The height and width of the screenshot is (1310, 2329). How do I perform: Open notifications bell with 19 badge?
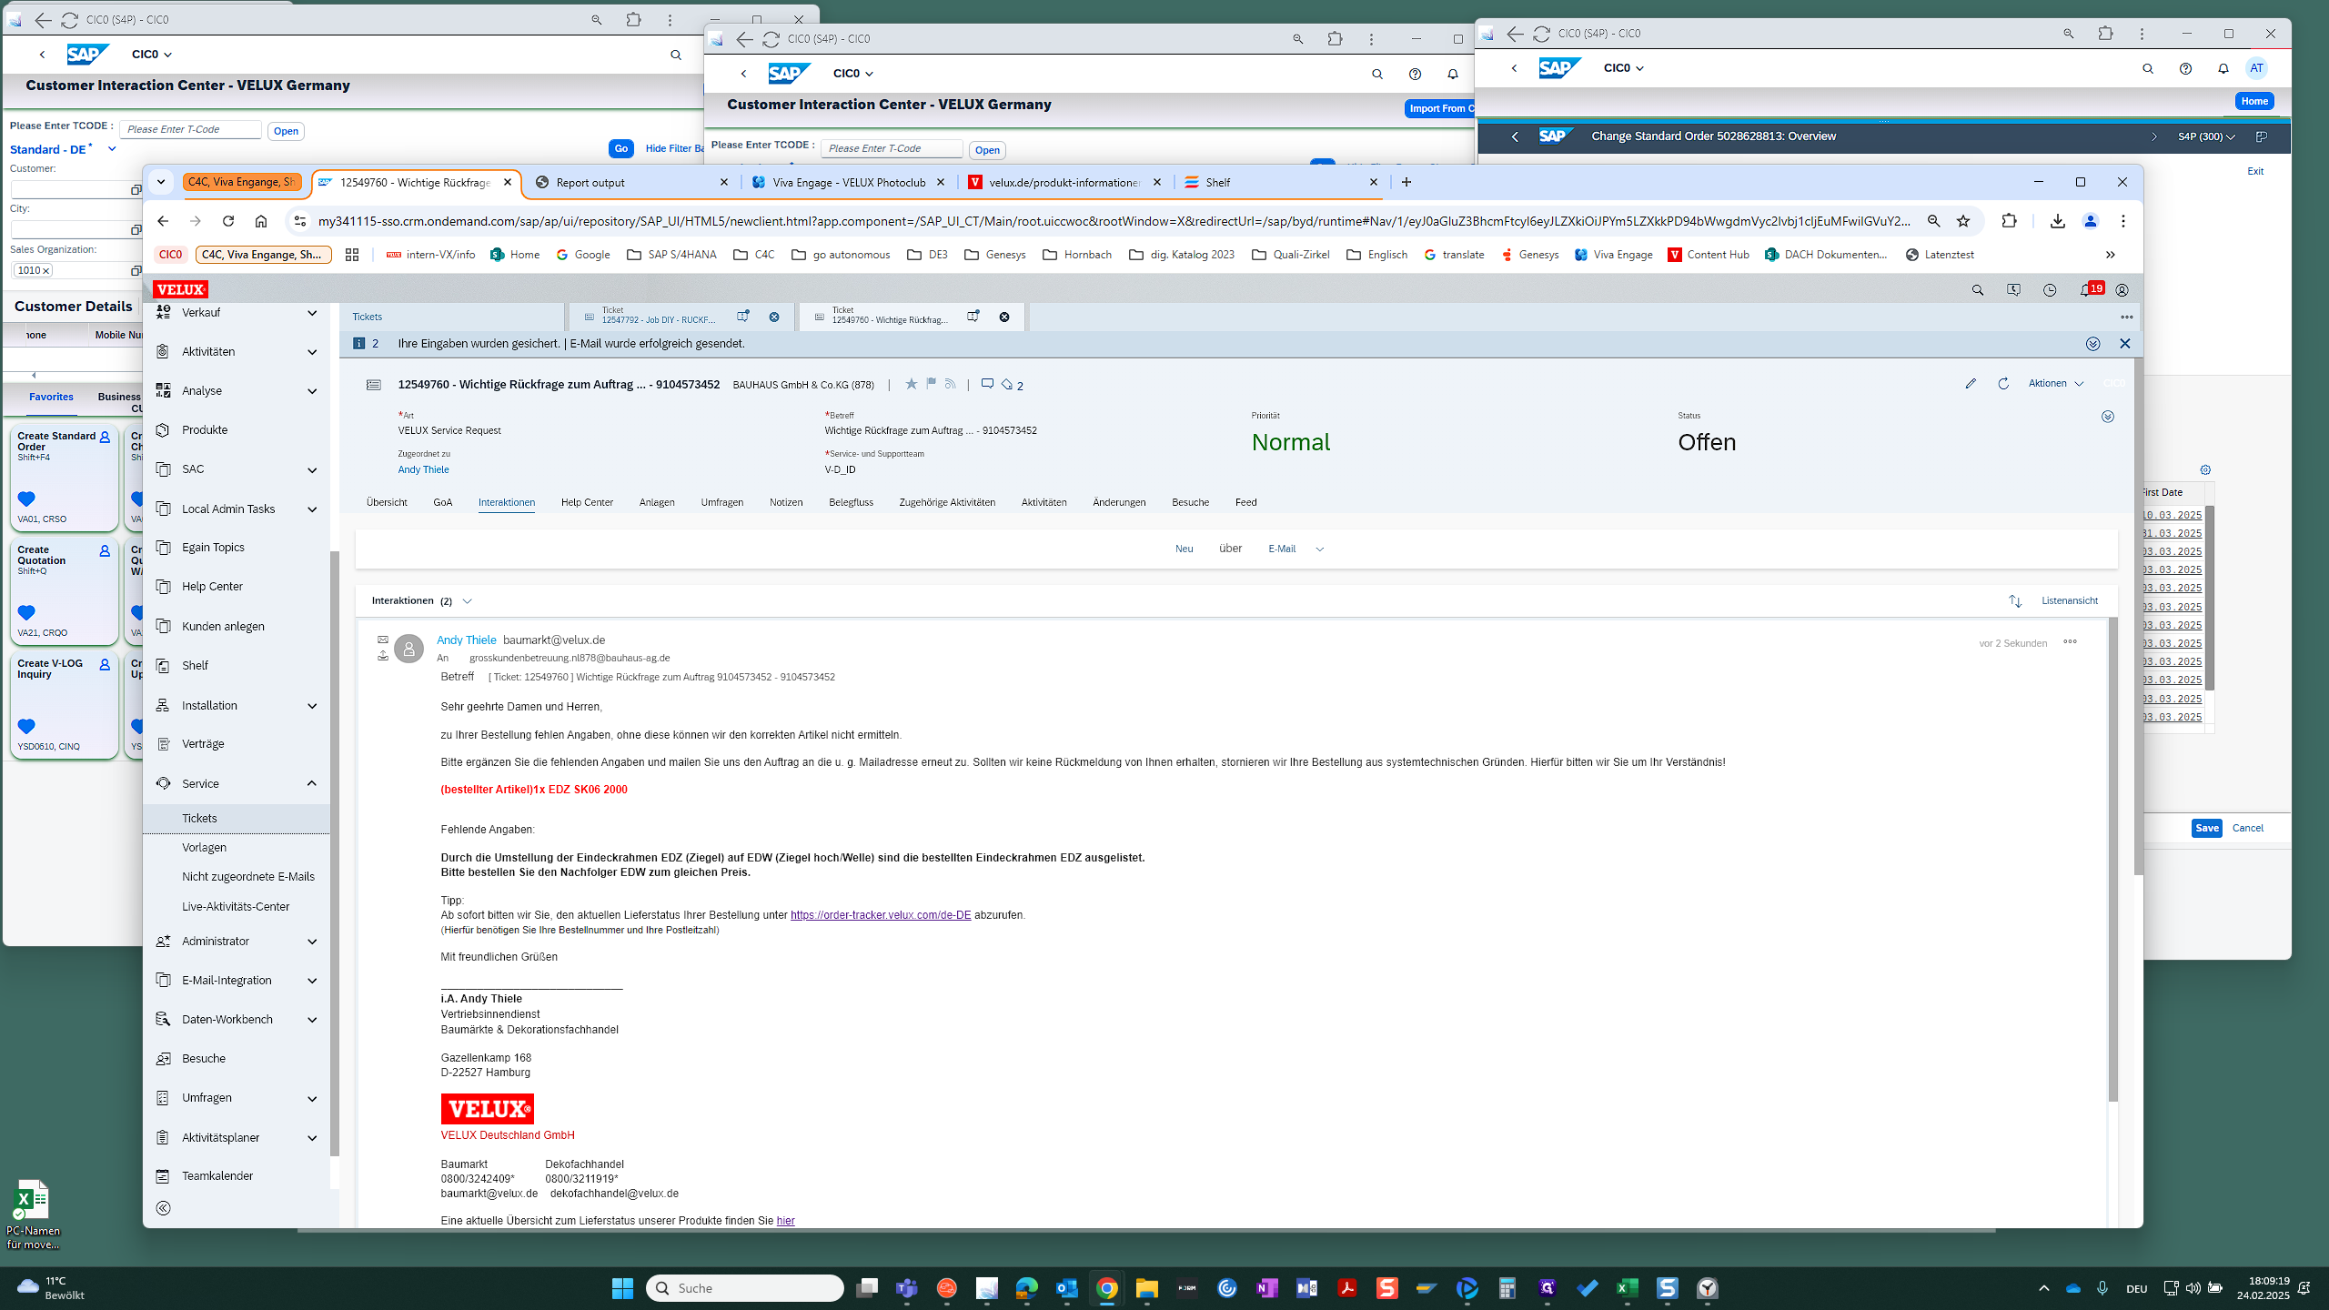pyautogui.click(x=2090, y=289)
